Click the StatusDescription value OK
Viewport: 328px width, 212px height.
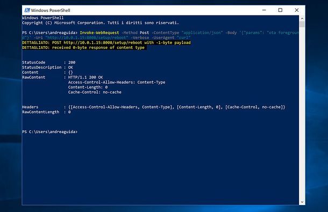coord(70,68)
